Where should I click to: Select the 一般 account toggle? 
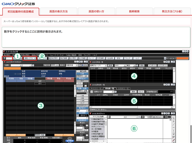pyautogui.click(x=85, y=76)
